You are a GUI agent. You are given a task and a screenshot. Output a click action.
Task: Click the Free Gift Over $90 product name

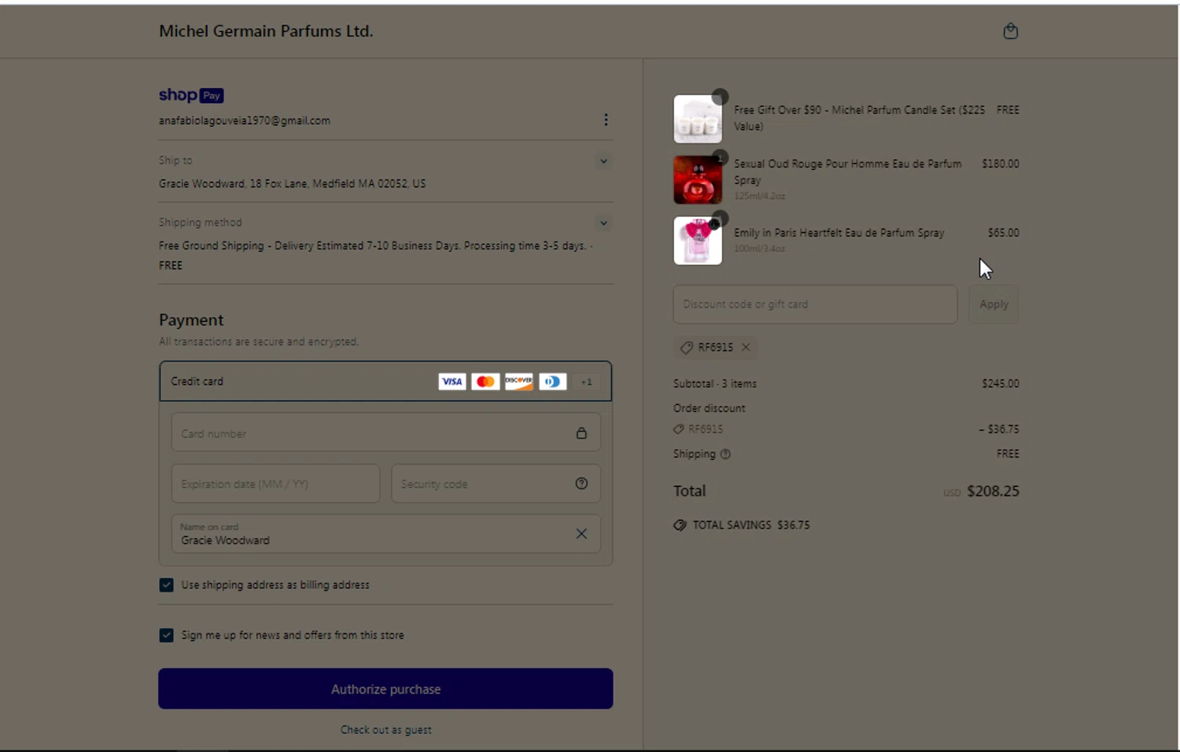860,118
